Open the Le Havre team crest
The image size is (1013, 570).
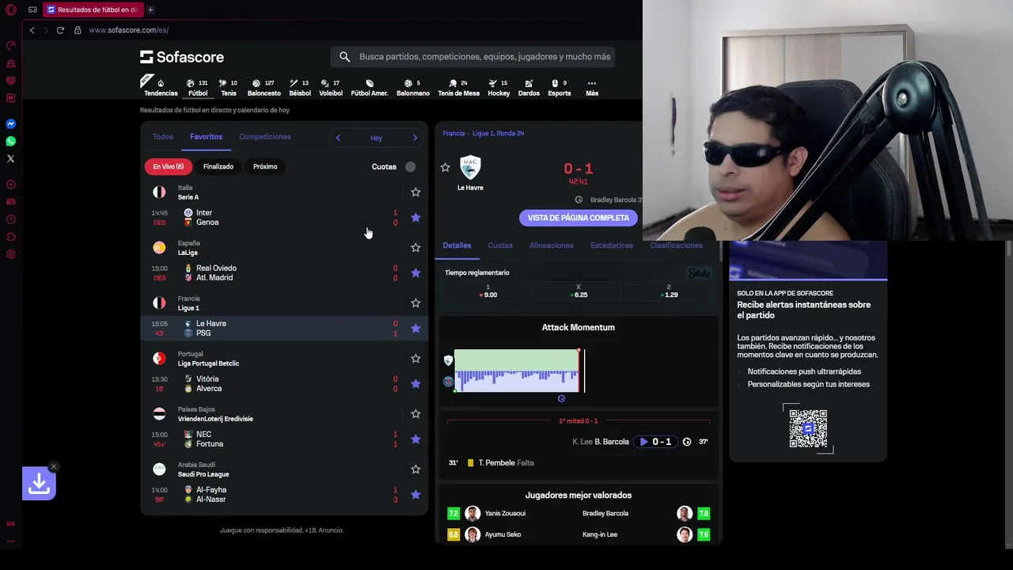pos(470,167)
